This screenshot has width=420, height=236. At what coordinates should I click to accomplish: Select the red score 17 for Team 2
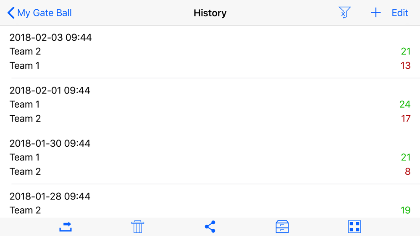[x=406, y=118]
